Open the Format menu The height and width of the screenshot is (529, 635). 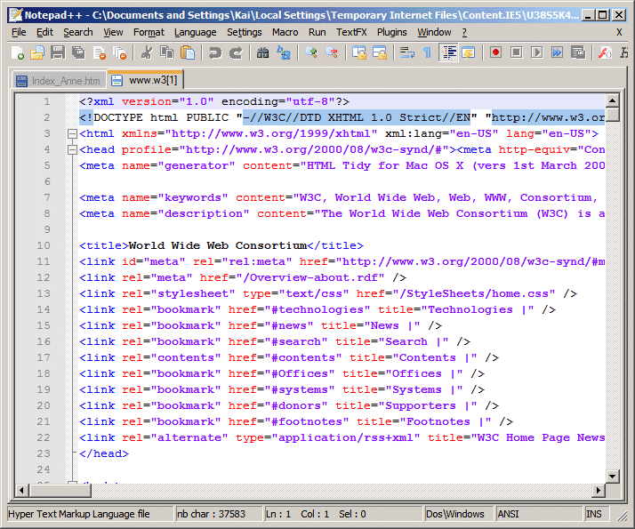tap(149, 32)
